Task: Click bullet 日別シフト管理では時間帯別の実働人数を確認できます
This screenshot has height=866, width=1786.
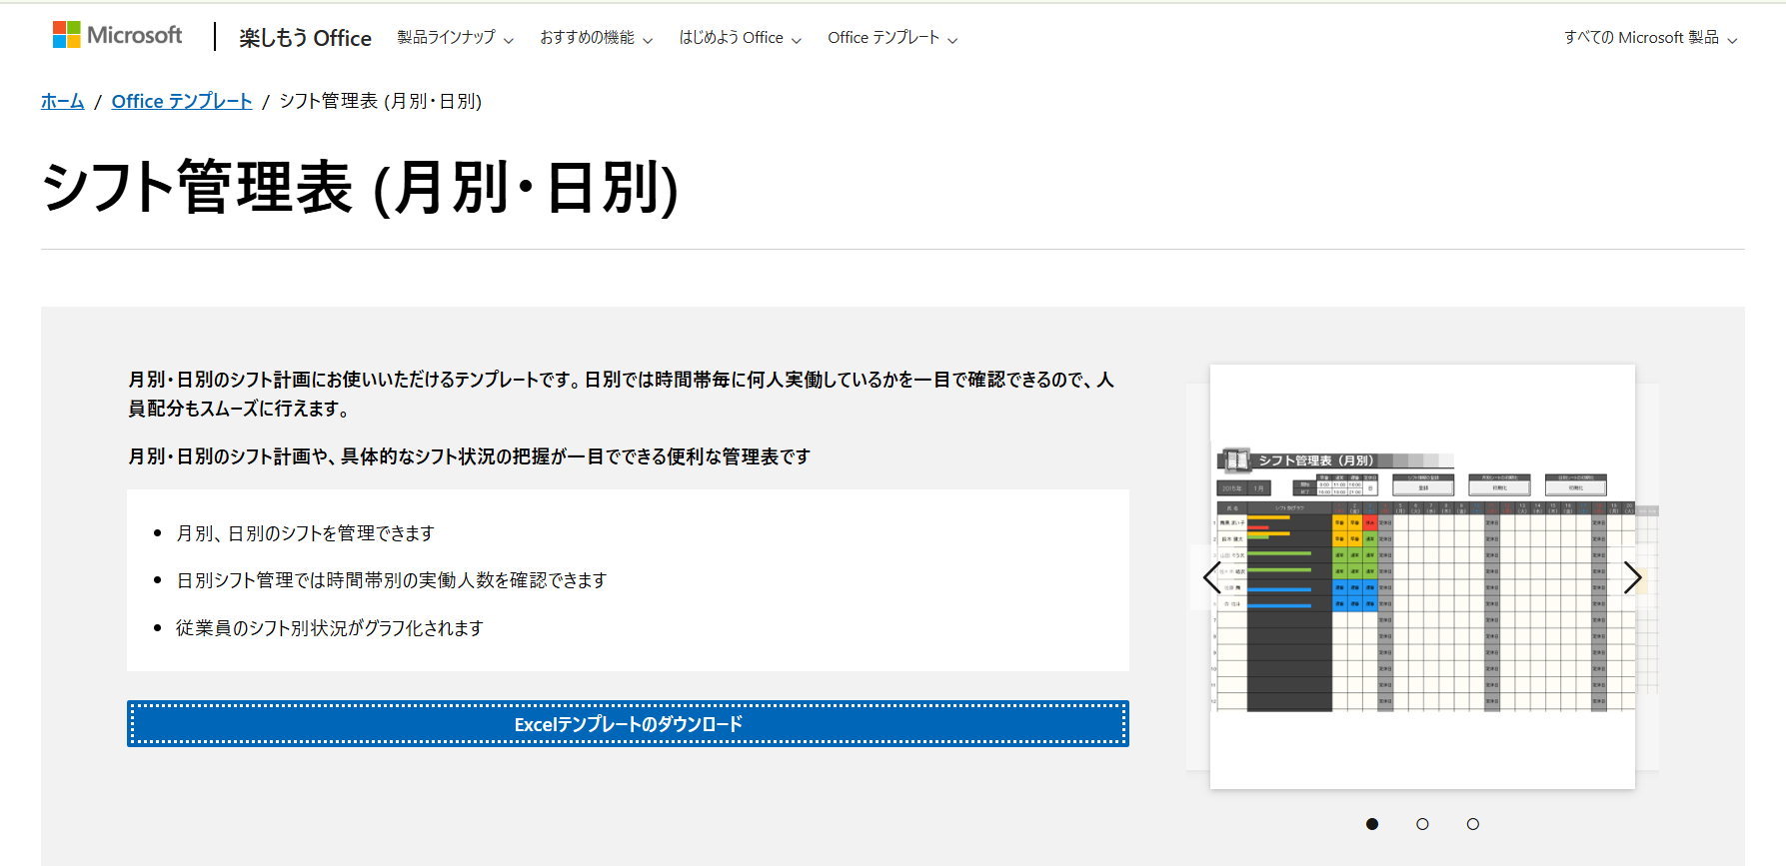Action: 391,580
